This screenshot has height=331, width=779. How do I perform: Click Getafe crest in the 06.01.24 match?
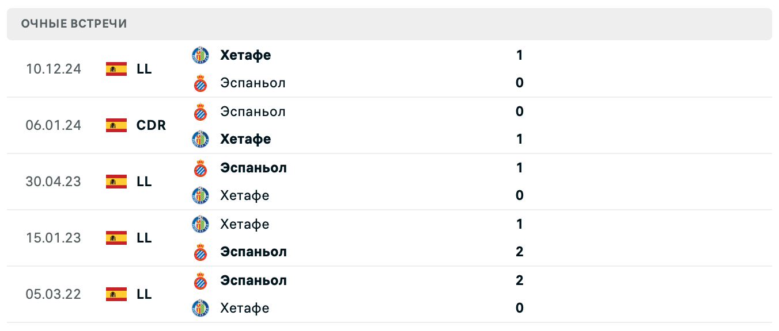pyautogui.click(x=200, y=139)
